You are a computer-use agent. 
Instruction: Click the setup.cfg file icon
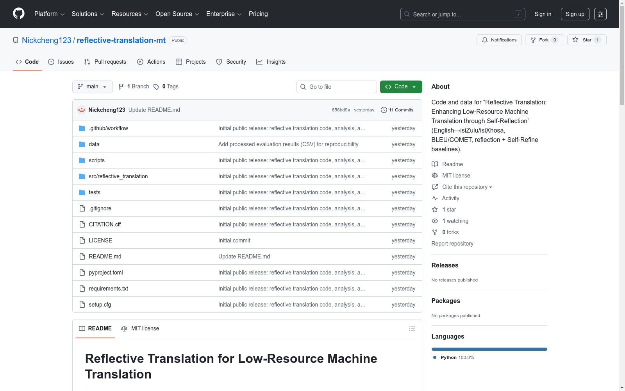point(82,305)
